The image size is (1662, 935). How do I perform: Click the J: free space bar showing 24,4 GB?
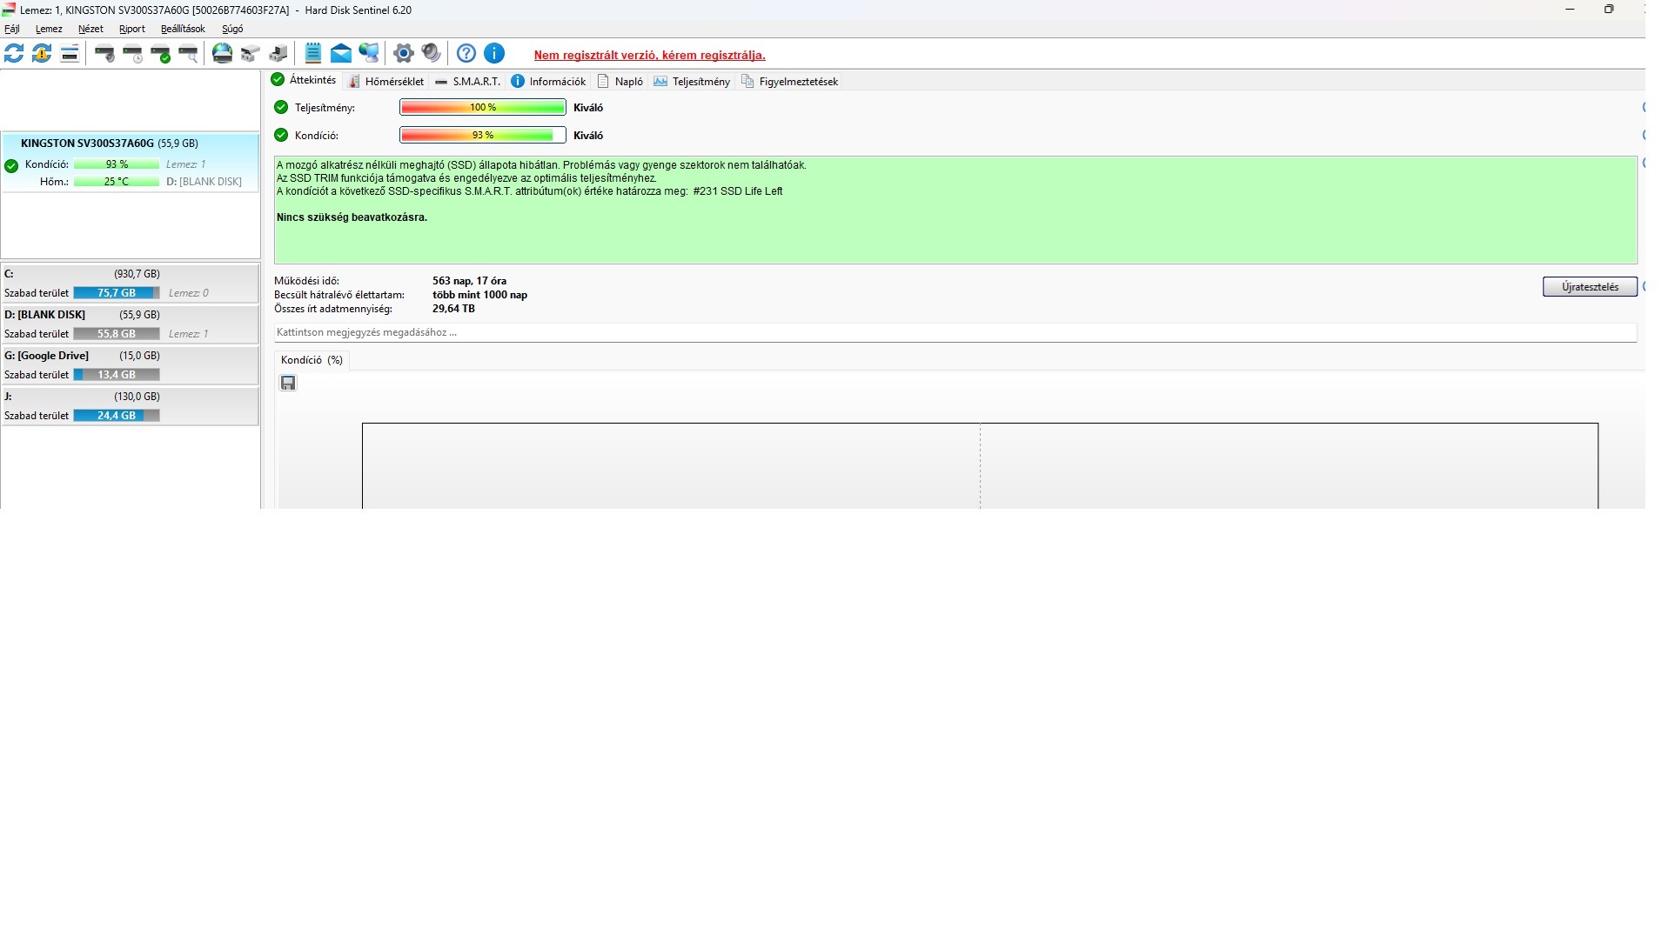click(117, 416)
